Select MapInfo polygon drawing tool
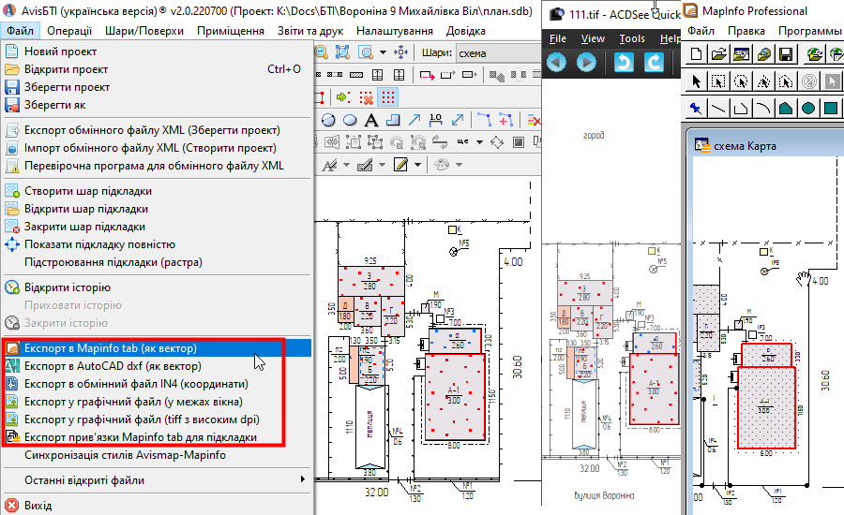Image resolution: width=844 pixels, height=515 pixels. [x=786, y=109]
